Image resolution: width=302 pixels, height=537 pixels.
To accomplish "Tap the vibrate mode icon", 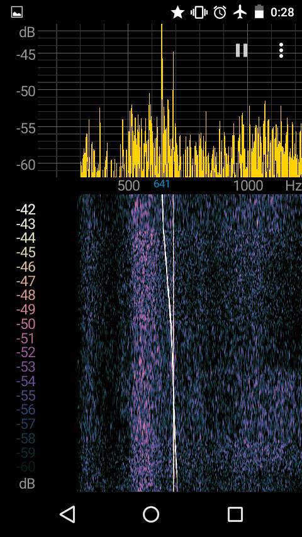I will pos(199,13).
